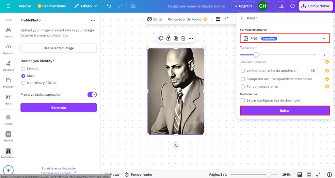Open grid view of pages
This screenshot has height=178, width=335.
coord(309,175)
